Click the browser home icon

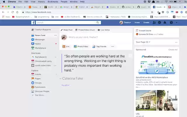[17, 12]
